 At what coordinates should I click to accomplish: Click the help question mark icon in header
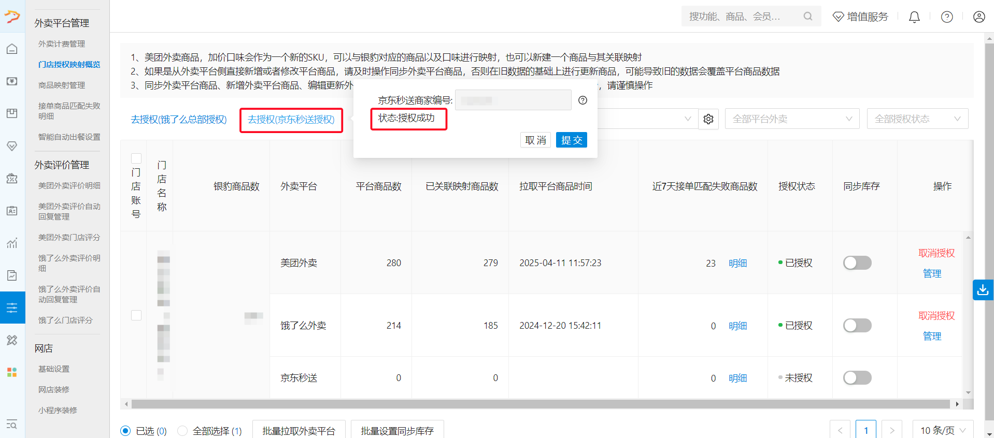click(946, 17)
